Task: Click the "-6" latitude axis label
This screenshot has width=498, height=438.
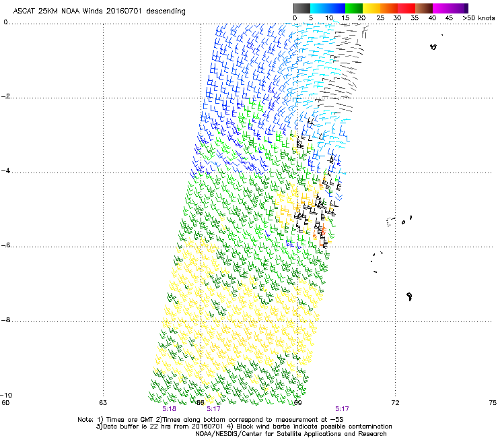Action: [5, 245]
